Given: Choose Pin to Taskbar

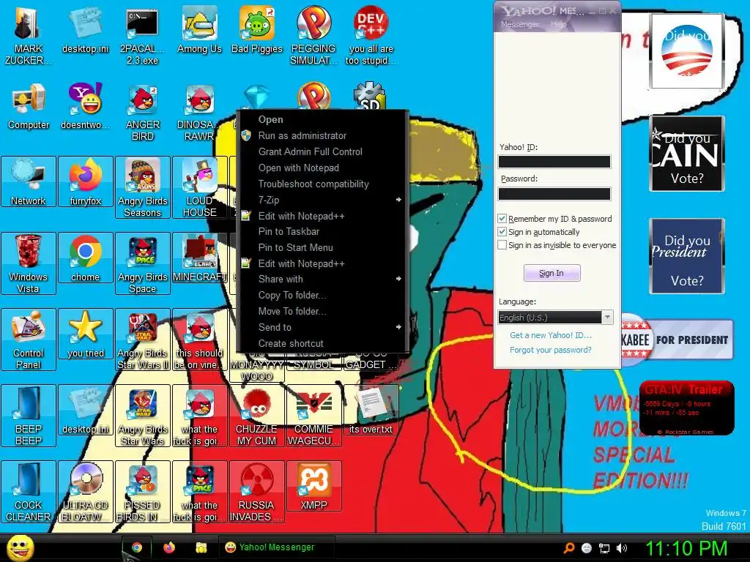Looking at the screenshot, I should coord(322,231).
